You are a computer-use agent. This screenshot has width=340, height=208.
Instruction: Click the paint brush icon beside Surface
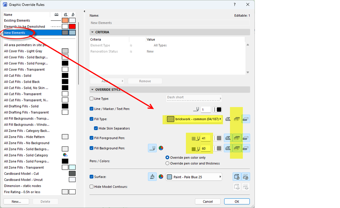pyautogui.click(x=152, y=177)
